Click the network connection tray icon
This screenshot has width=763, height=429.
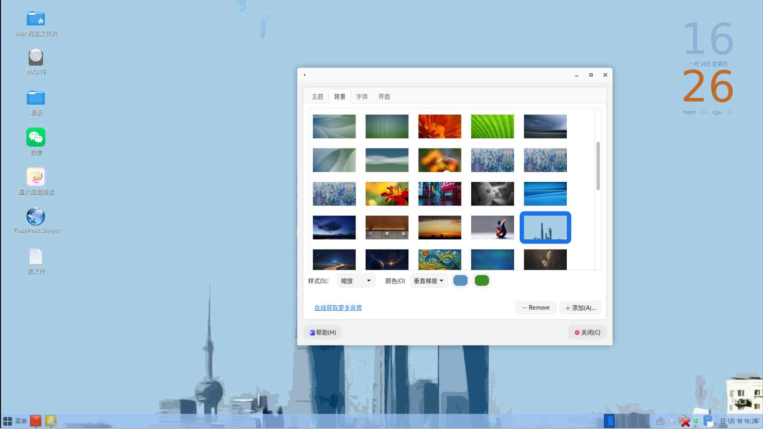click(x=708, y=421)
